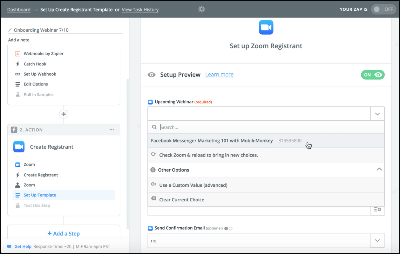Screen dimensions: 400x254
Task: Select Facebook Messenger Marketing 101 with MobileMonkey
Action: coord(266,141)
